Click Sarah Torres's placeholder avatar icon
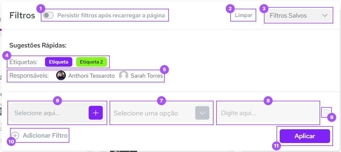The width and height of the screenshot is (341, 152). 124,76
